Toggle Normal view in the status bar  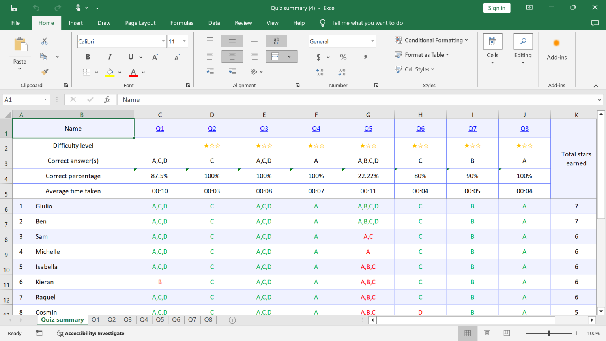pos(468,333)
